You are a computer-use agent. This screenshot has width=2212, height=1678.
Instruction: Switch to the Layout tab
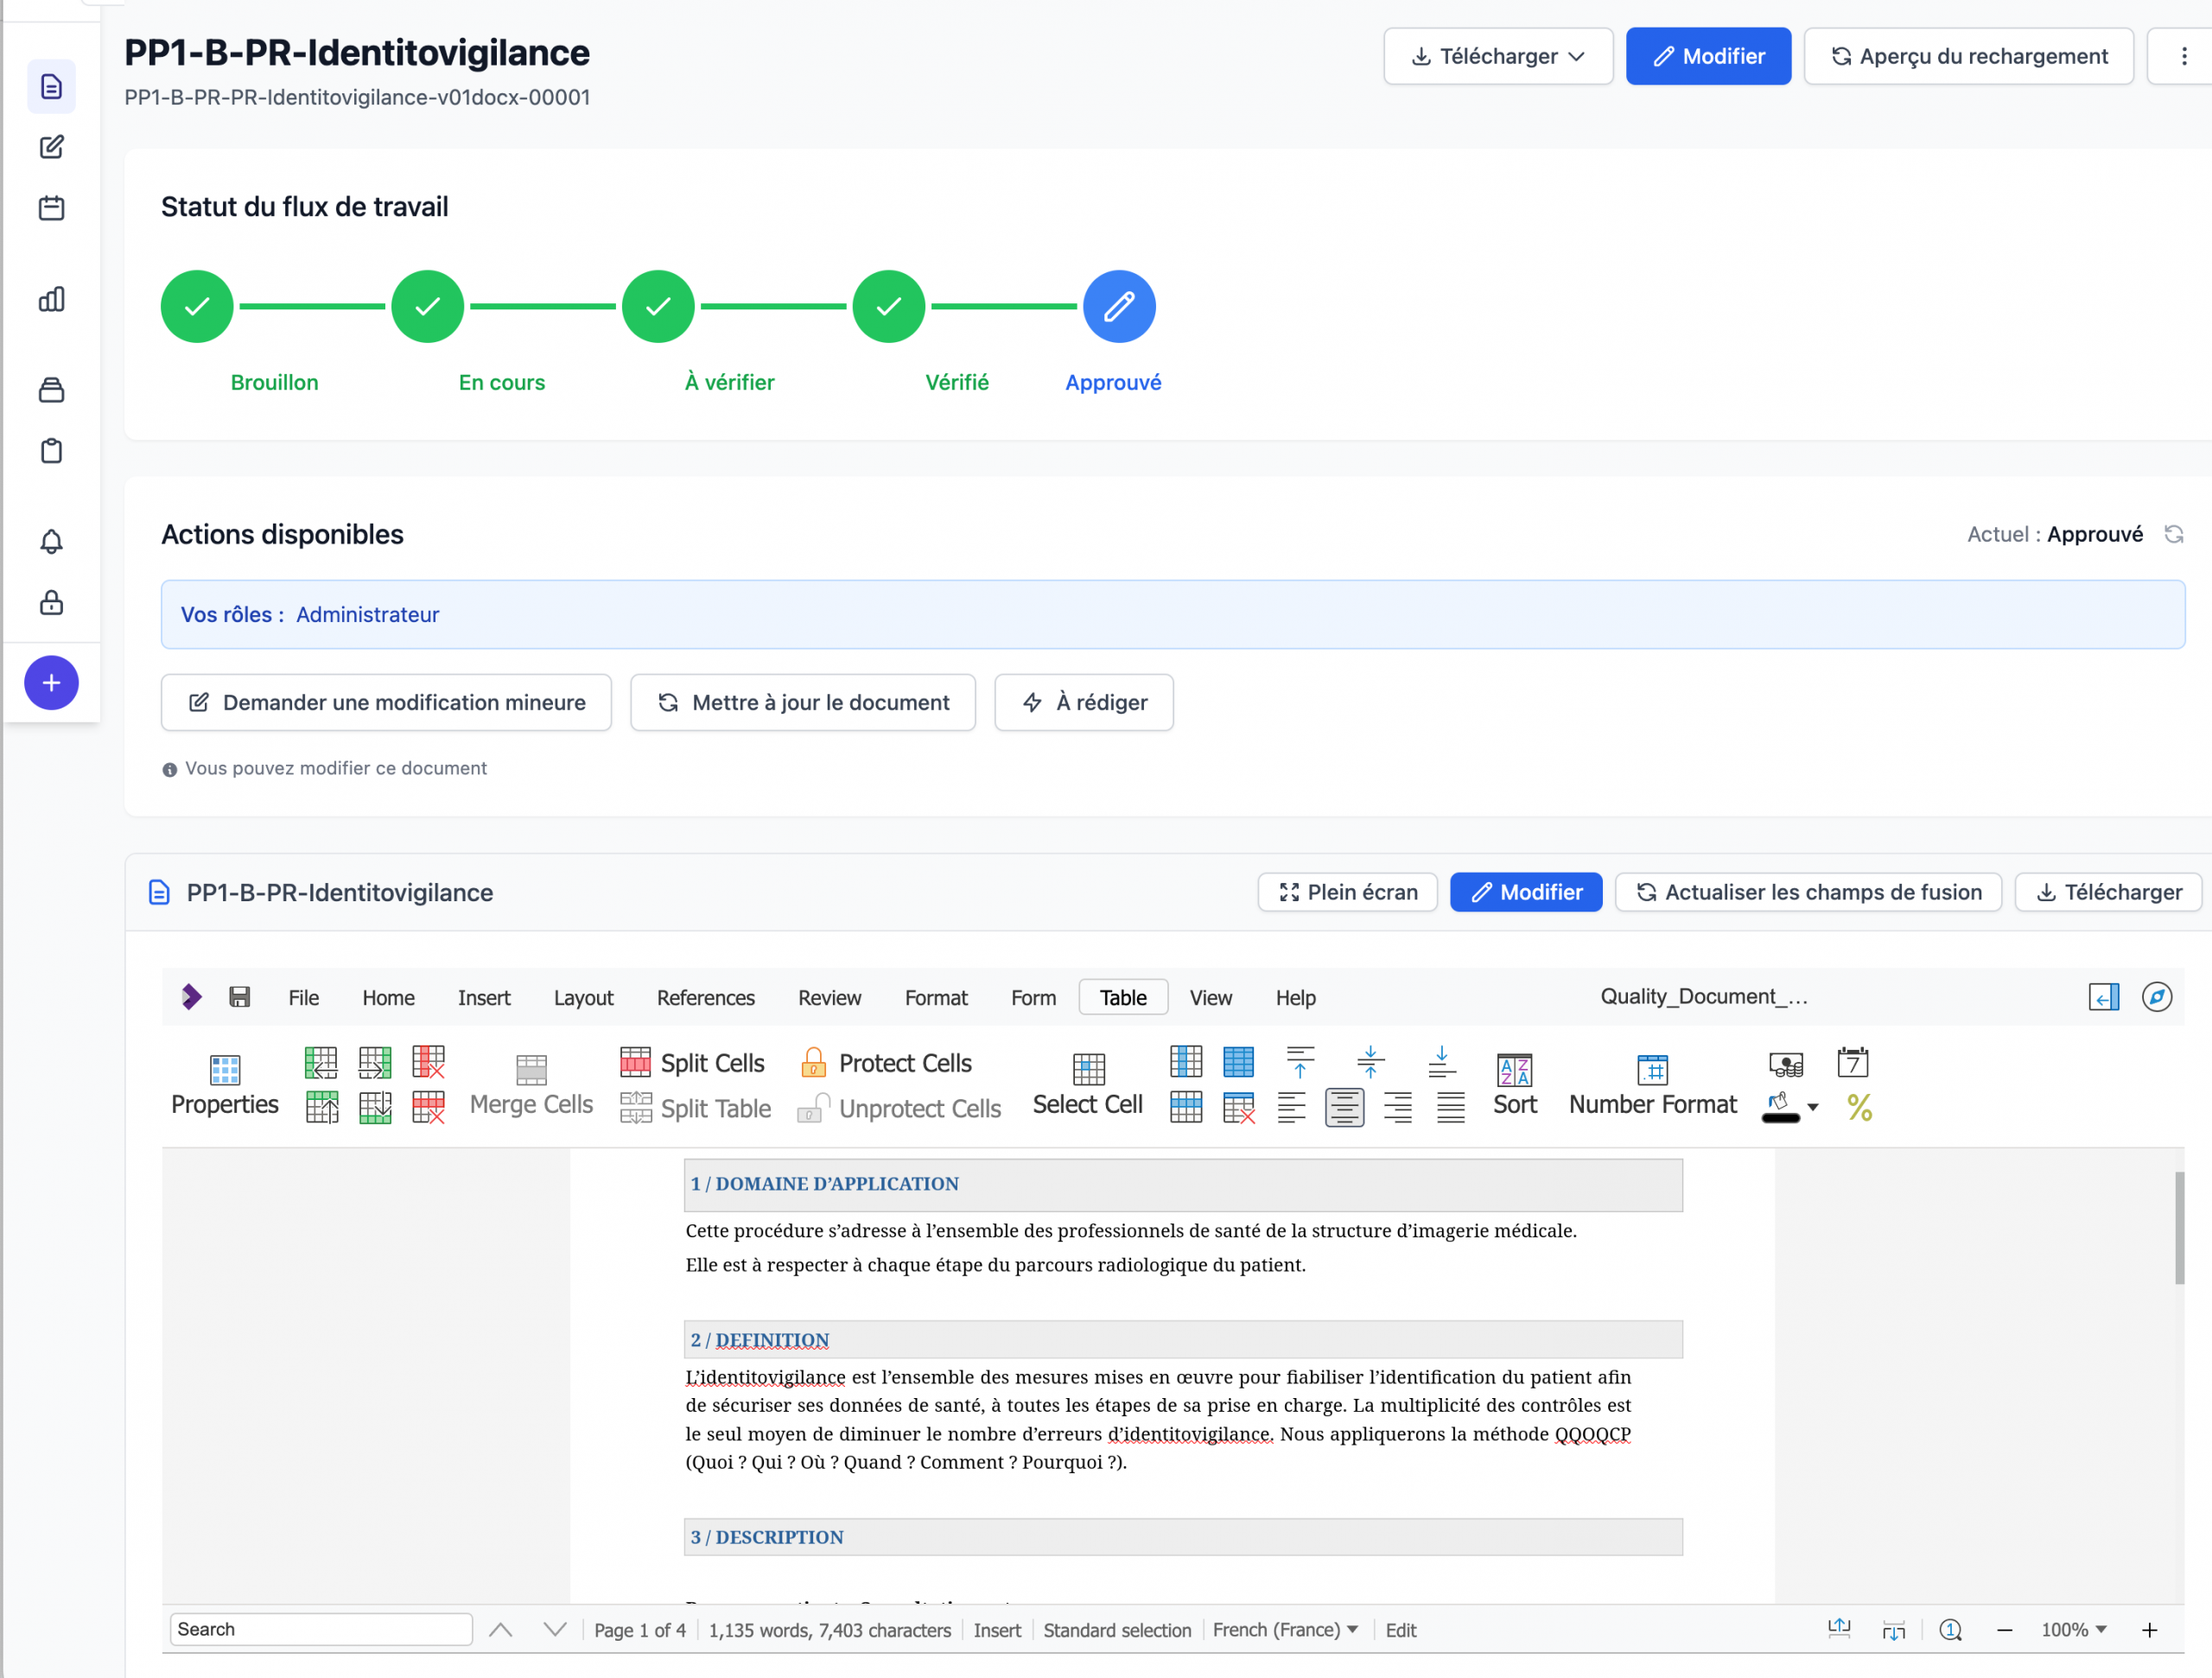[583, 998]
